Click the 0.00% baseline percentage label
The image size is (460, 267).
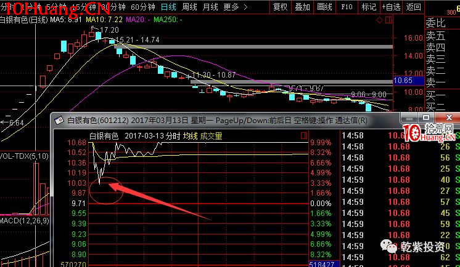pyautogui.click(x=321, y=203)
